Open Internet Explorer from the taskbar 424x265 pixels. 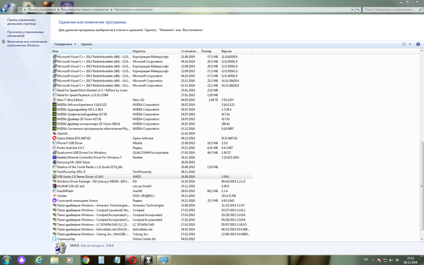coord(38,260)
